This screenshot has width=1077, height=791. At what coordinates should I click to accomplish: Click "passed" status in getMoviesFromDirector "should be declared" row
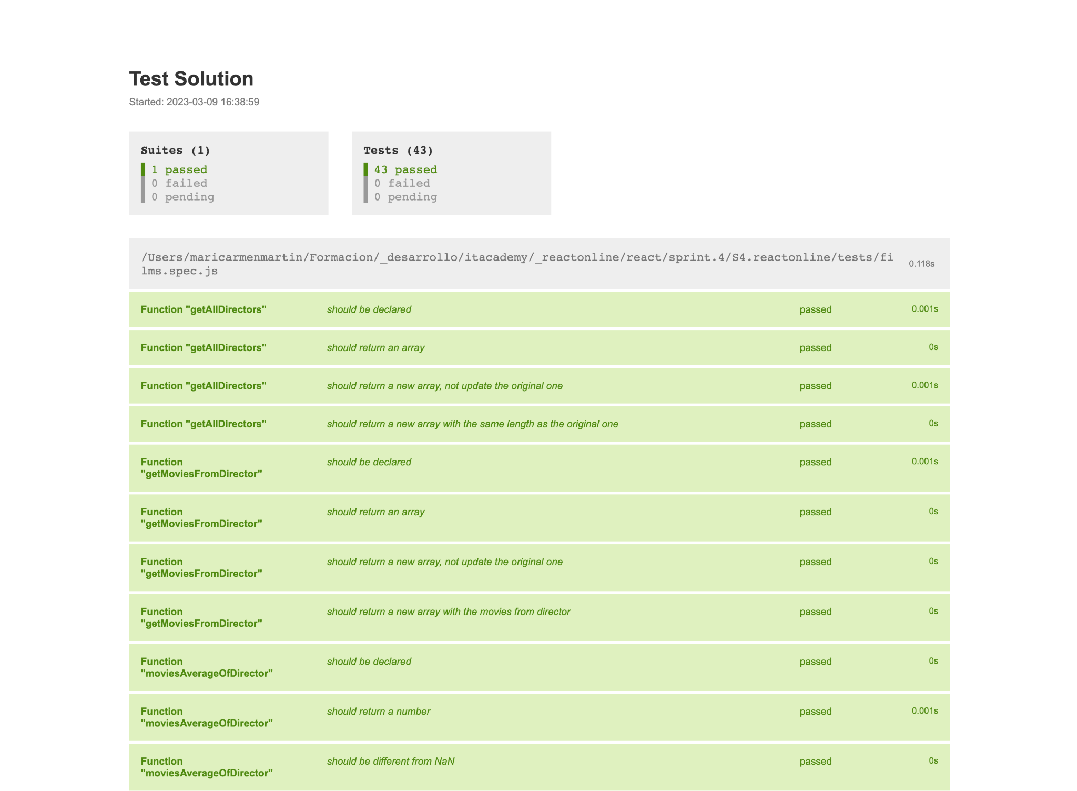(x=816, y=462)
